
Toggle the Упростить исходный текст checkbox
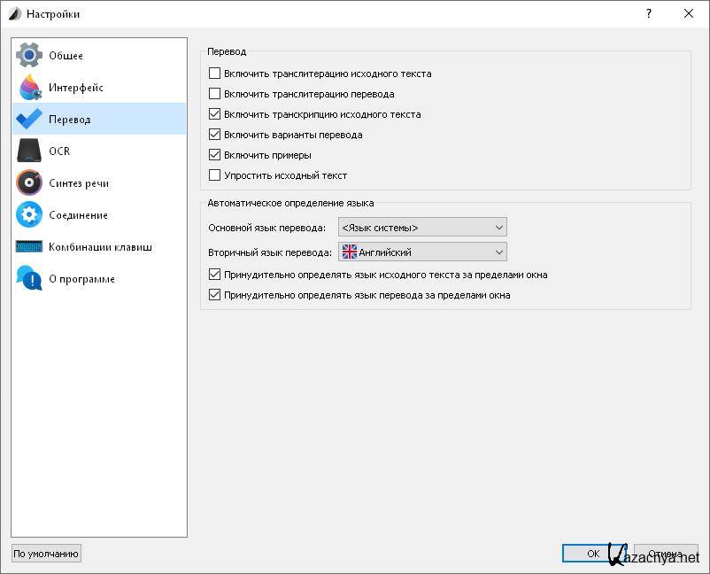pos(214,175)
